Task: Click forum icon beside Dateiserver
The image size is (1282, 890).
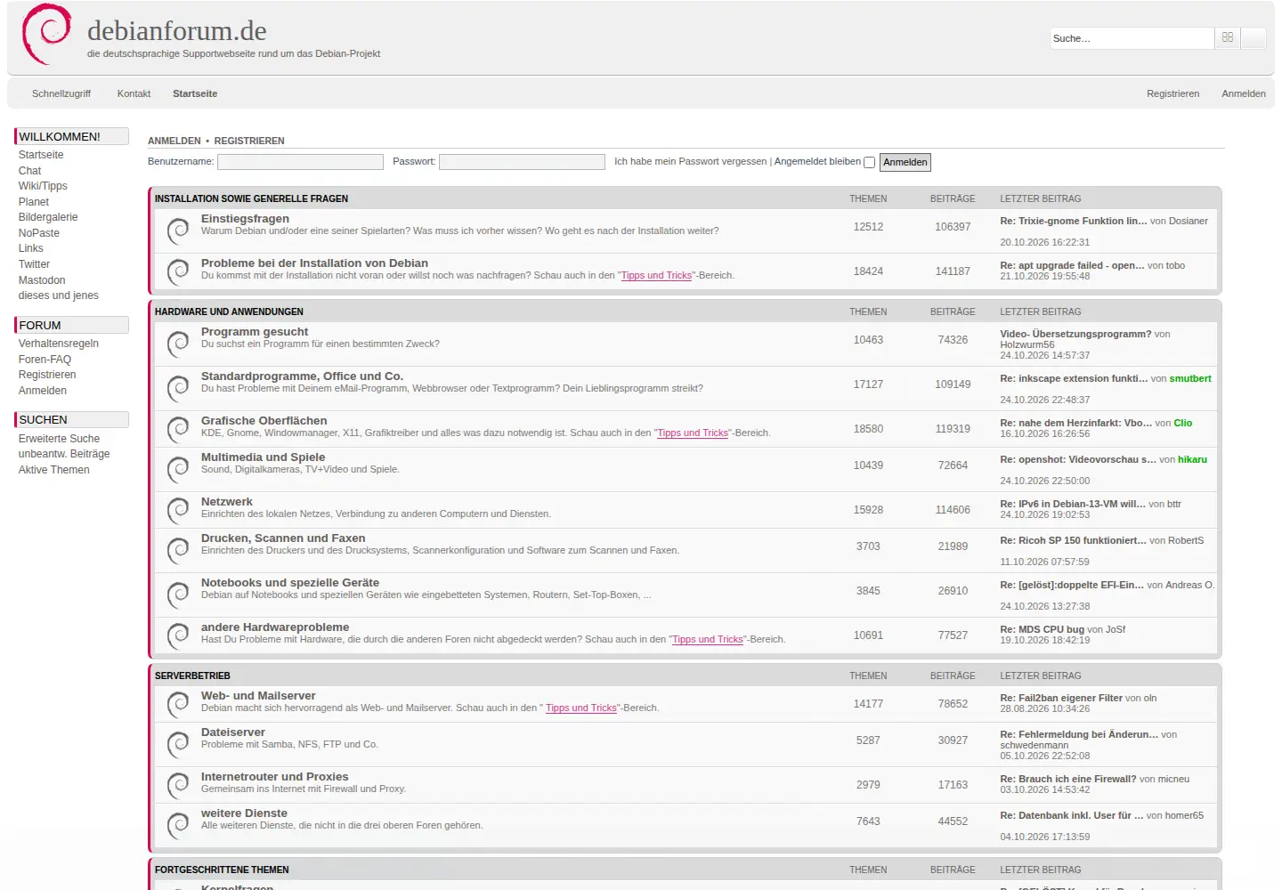Action: (x=178, y=744)
